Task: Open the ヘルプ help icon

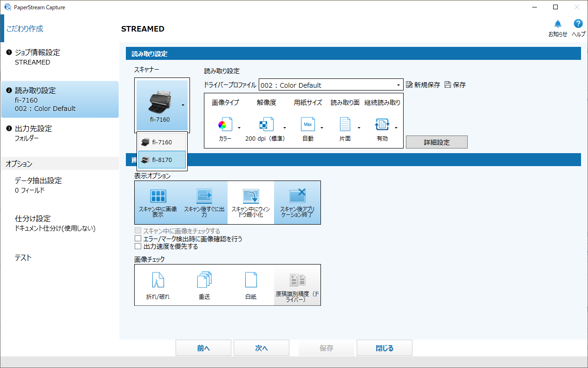Action: [578, 24]
